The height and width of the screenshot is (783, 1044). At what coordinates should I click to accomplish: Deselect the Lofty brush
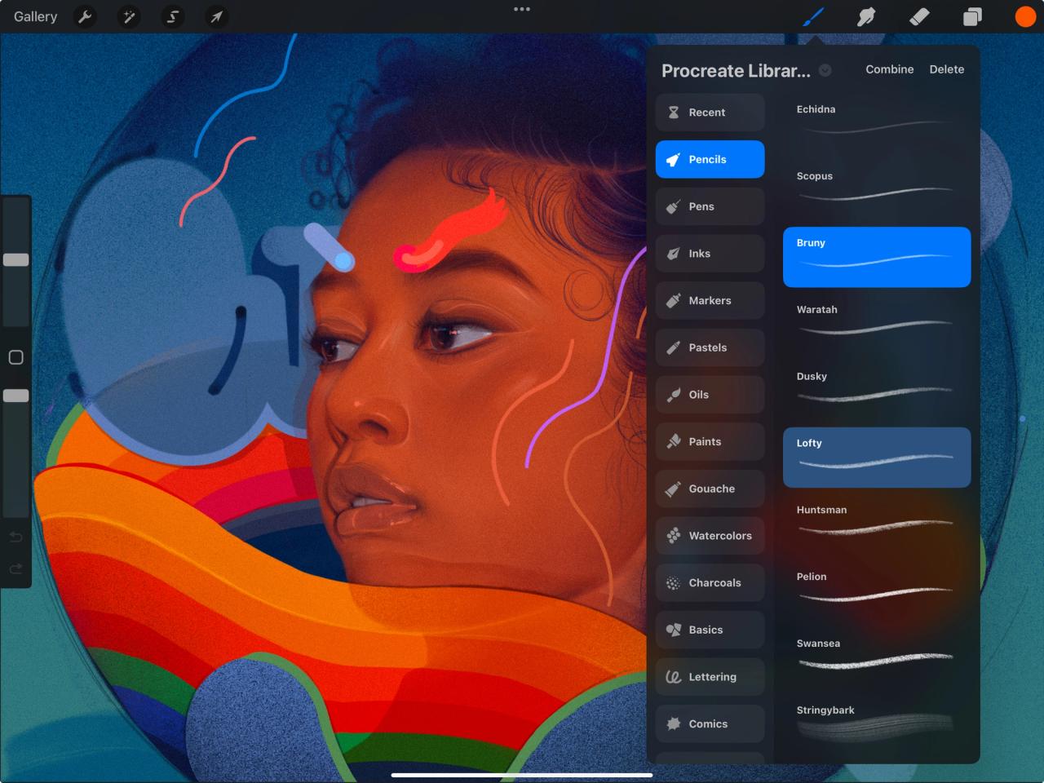click(877, 457)
